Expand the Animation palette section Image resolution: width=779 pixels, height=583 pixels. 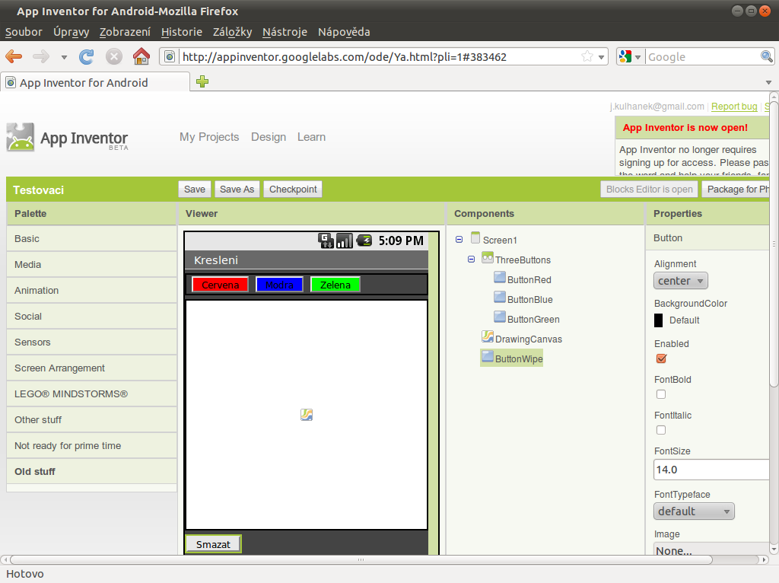[x=92, y=290]
